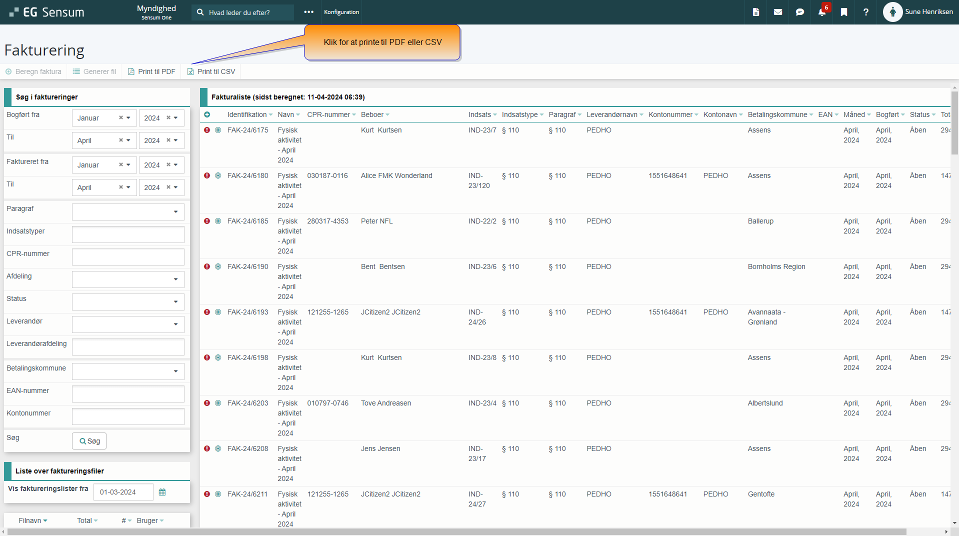Open the help question mark icon
959x536 pixels.
coord(865,12)
